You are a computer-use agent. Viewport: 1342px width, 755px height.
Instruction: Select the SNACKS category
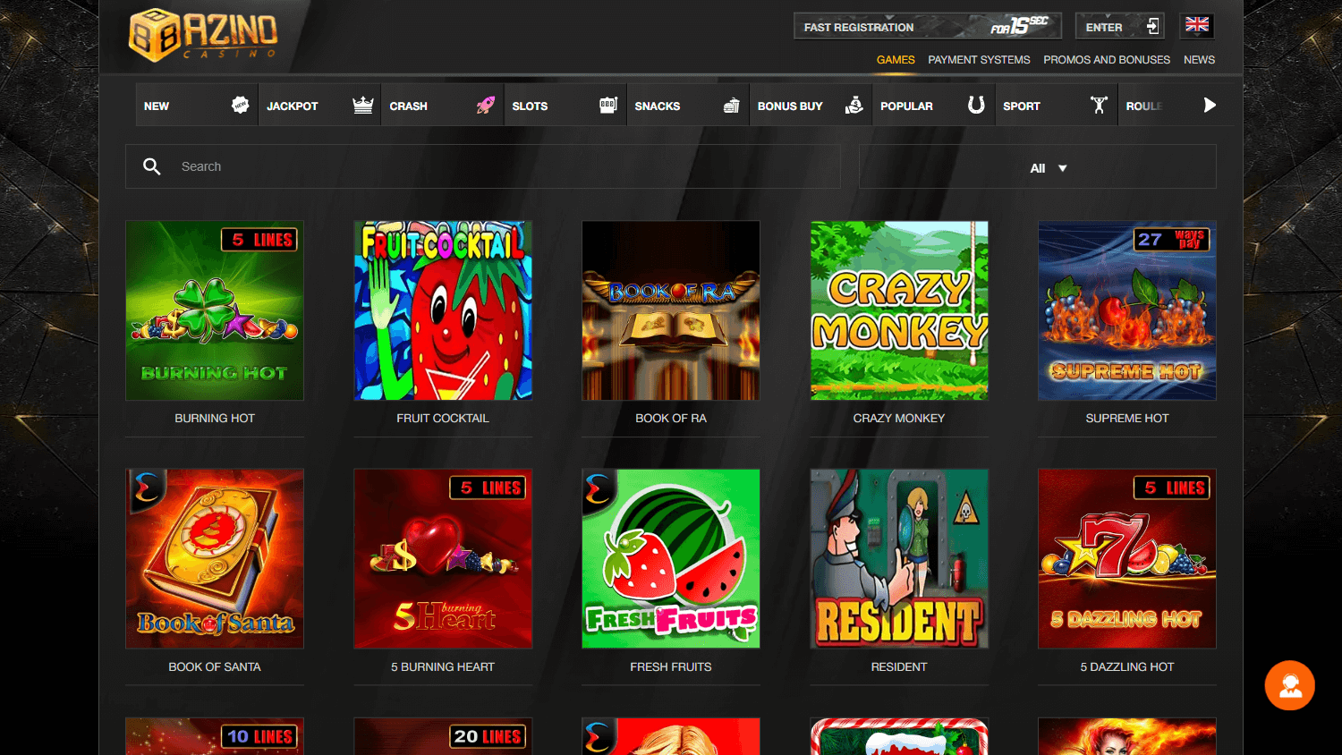[x=688, y=106]
